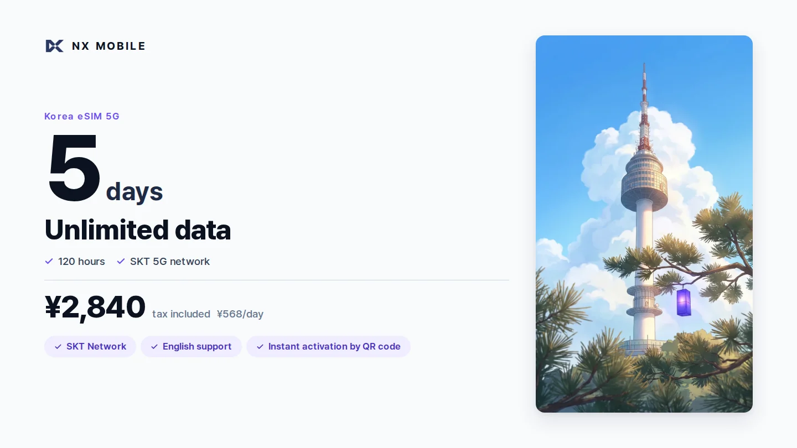The height and width of the screenshot is (448, 797).
Task: Click the English support pill
Action: (x=191, y=346)
